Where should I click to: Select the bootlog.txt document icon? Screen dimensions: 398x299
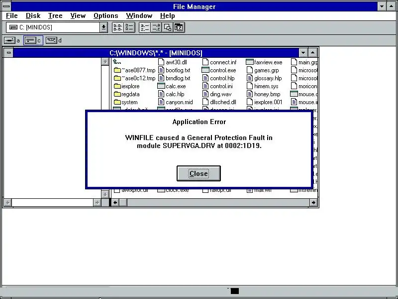click(x=161, y=70)
